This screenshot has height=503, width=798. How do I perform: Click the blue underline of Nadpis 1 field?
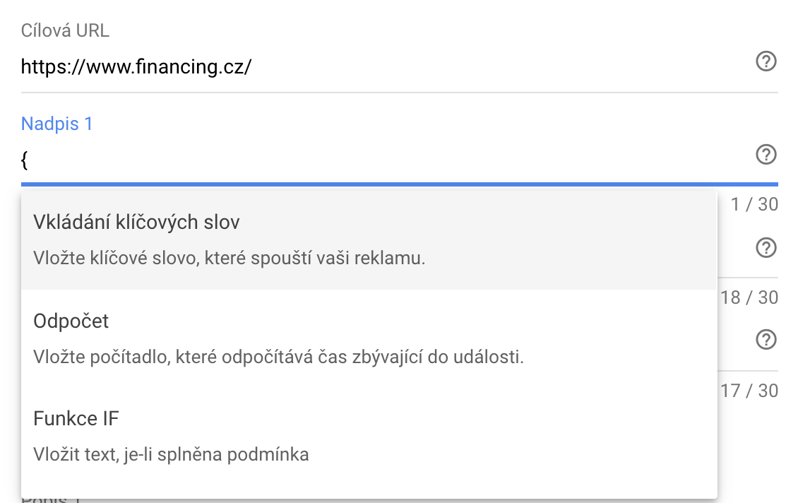400,184
